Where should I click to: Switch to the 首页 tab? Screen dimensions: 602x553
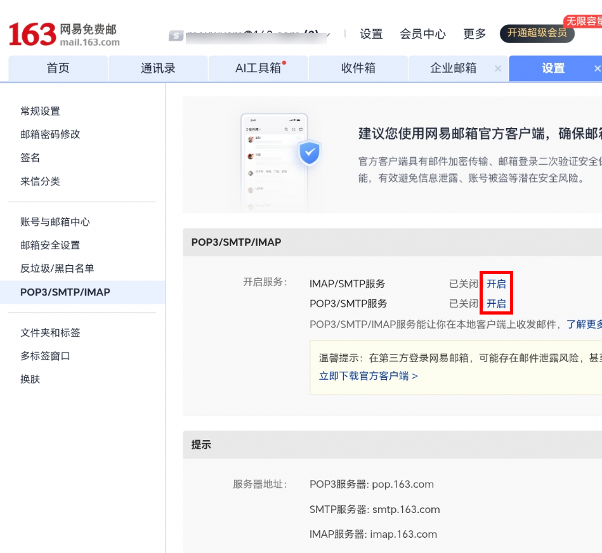pyautogui.click(x=58, y=68)
